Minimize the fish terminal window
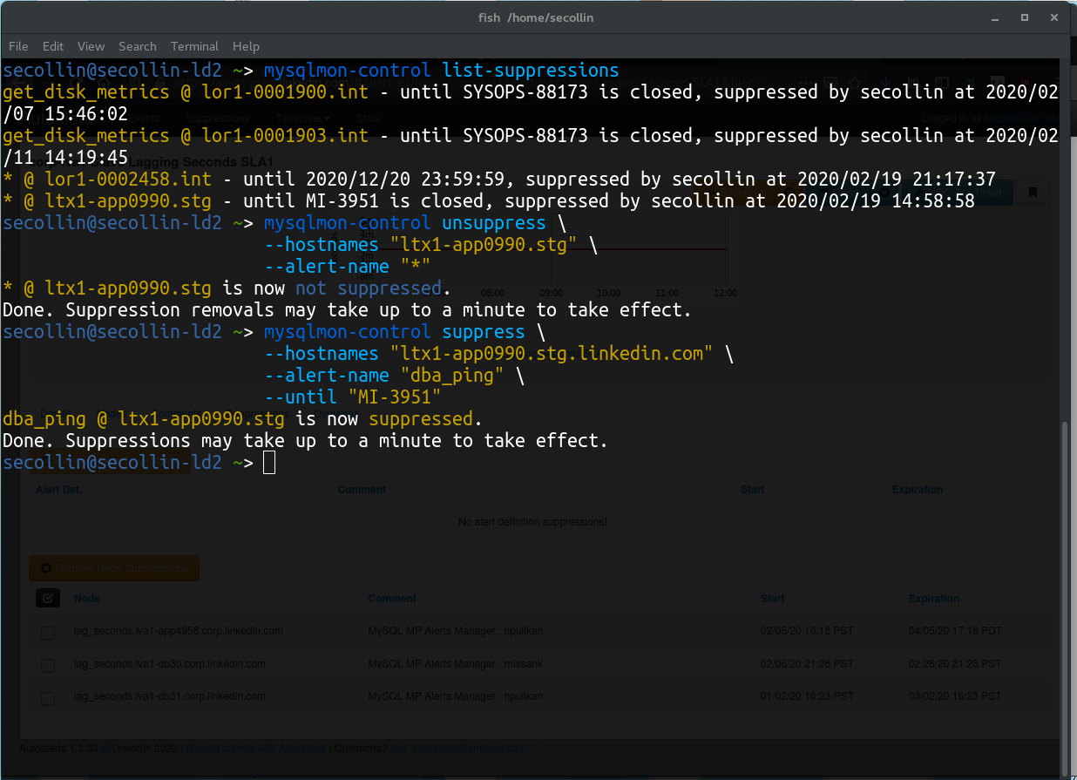The image size is (1077, 780). 1000,17
